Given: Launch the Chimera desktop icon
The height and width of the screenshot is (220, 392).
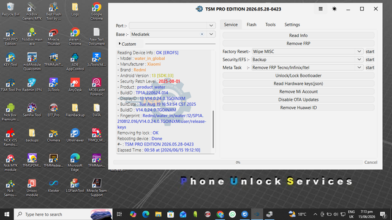Looking at the screenshot, I should pyautogui.click(x=53, y=135).
